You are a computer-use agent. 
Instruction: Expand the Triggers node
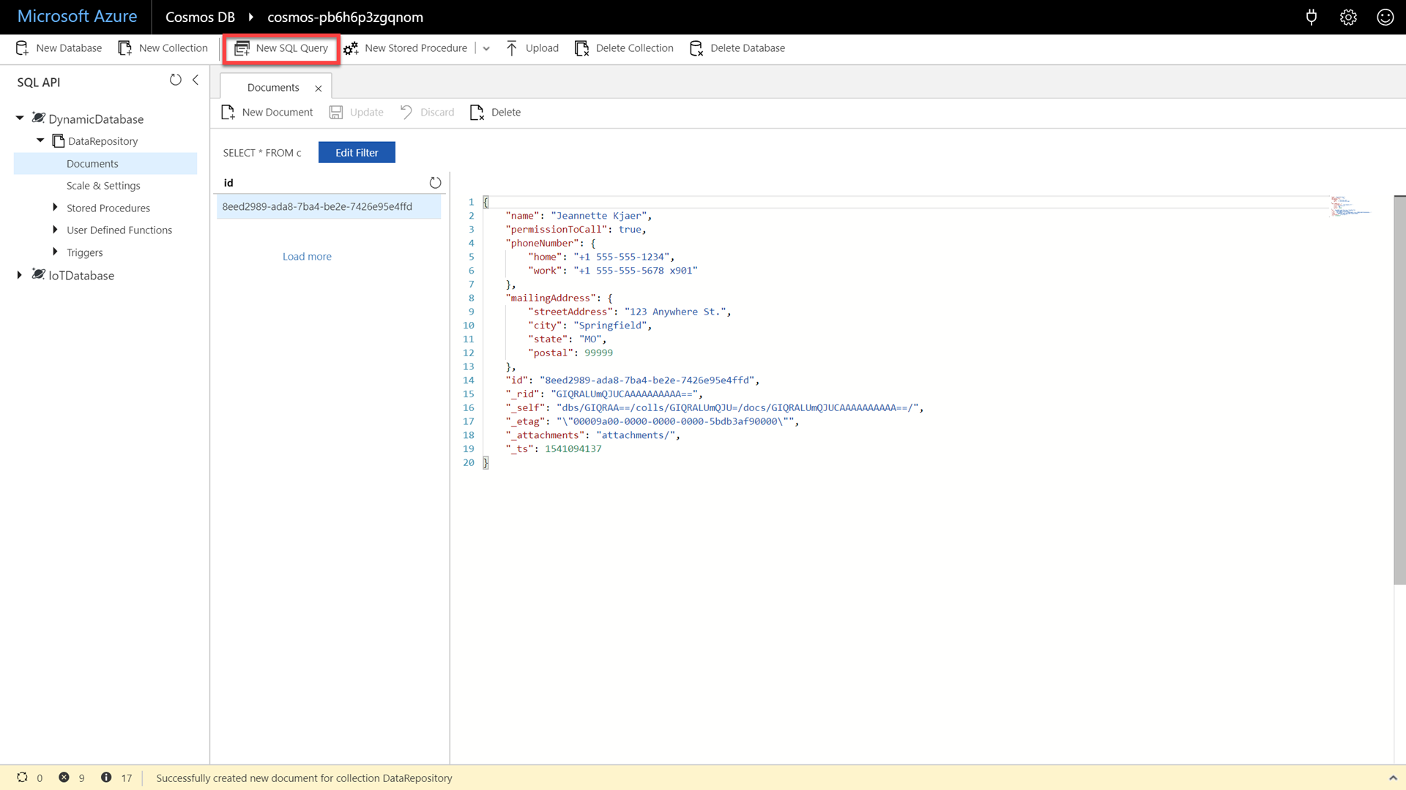pyautogui.click(x=55, y=252)
